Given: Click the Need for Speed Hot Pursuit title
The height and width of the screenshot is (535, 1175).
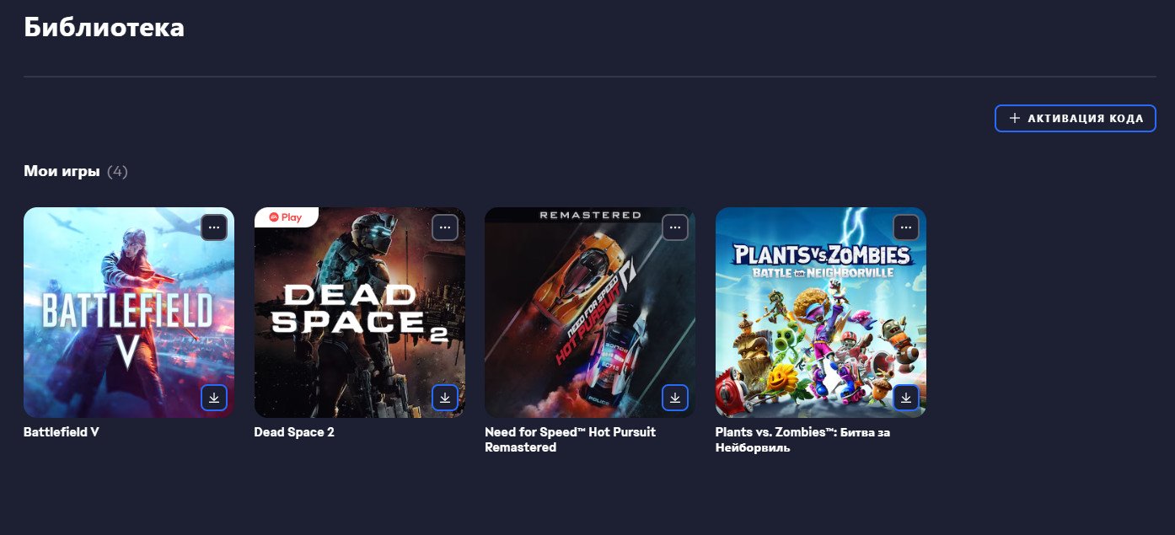Looking at the screenshot, I should (x=570, y=440).
